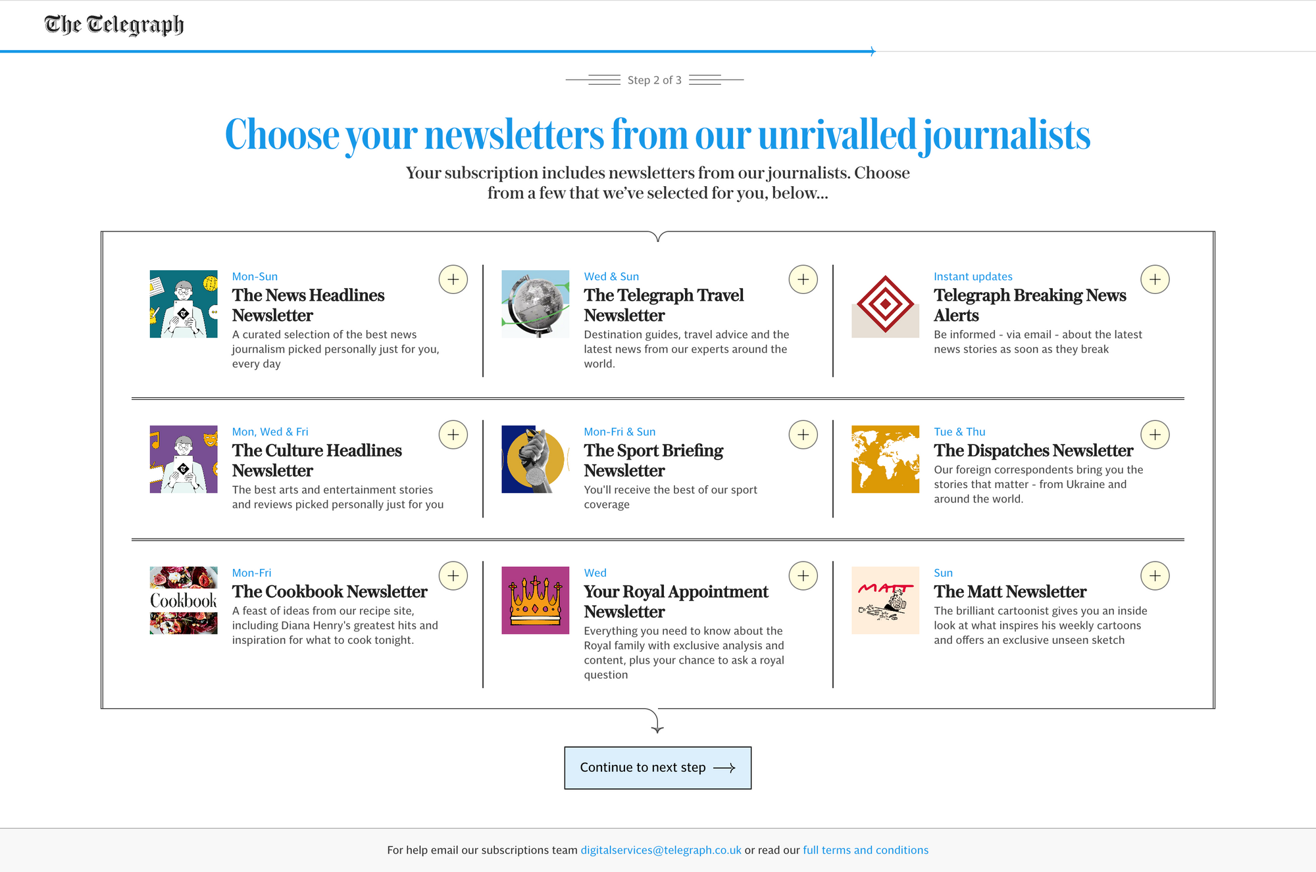Click the add icon for Cookbook Newsletter
Screen dimensions: 1316x872
coord(453,575)
